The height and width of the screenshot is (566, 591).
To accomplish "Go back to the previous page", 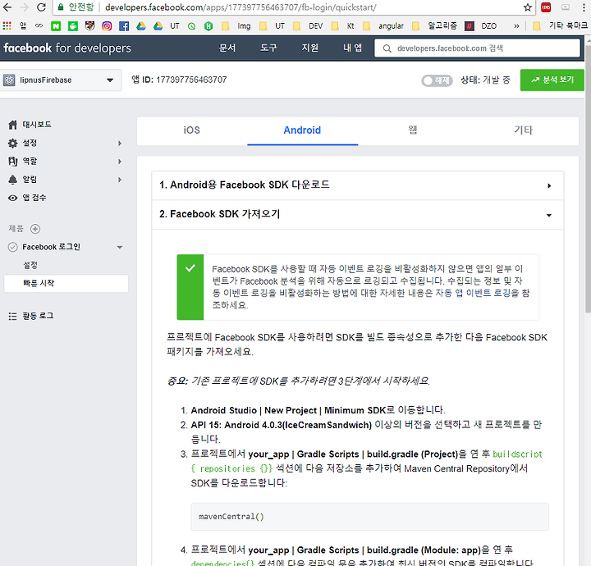I will (7, 7).
